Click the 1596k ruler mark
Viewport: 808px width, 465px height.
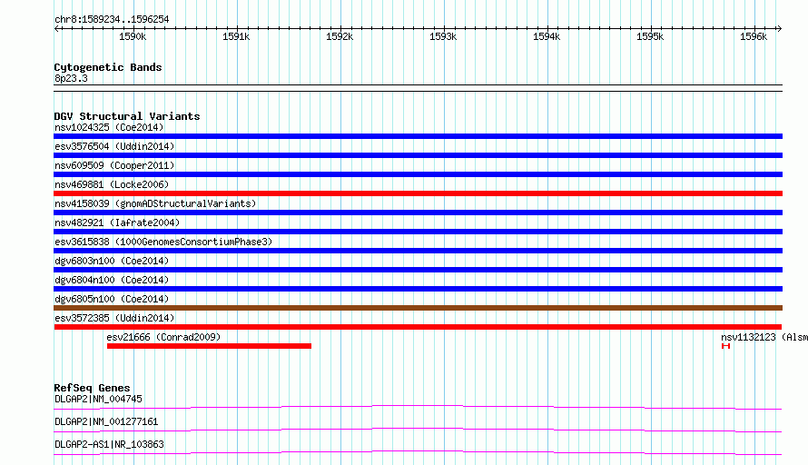click(x=754, y=36)
